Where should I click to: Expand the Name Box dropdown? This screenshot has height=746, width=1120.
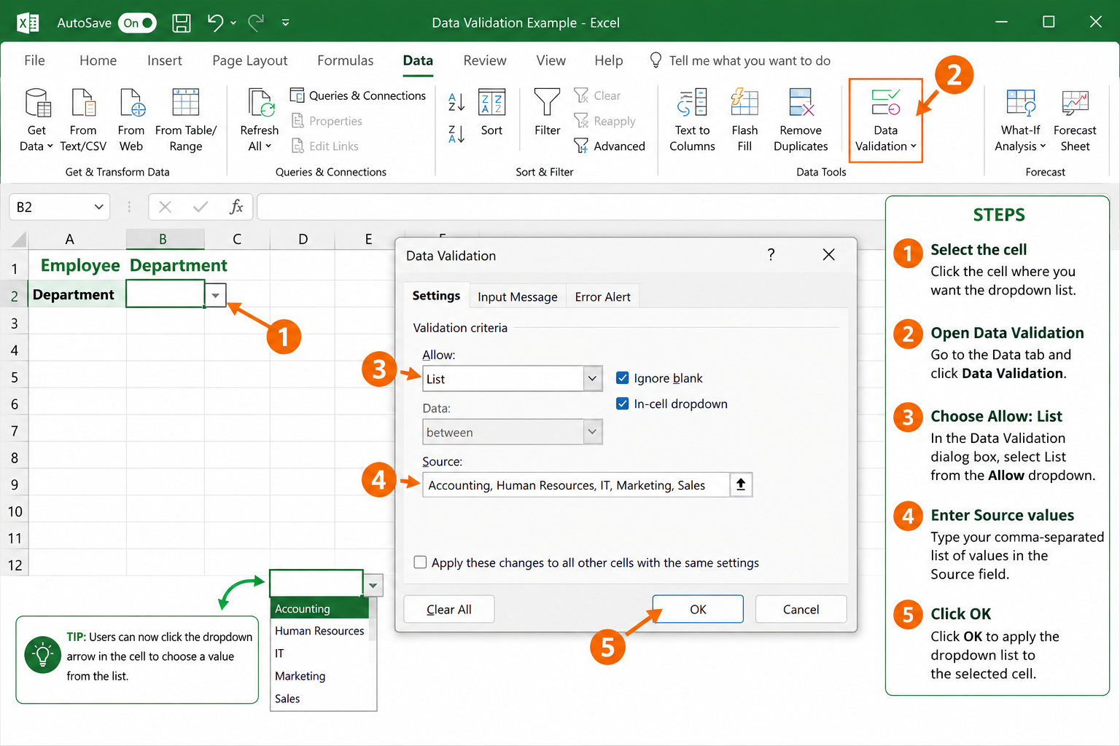click(98, 207)
